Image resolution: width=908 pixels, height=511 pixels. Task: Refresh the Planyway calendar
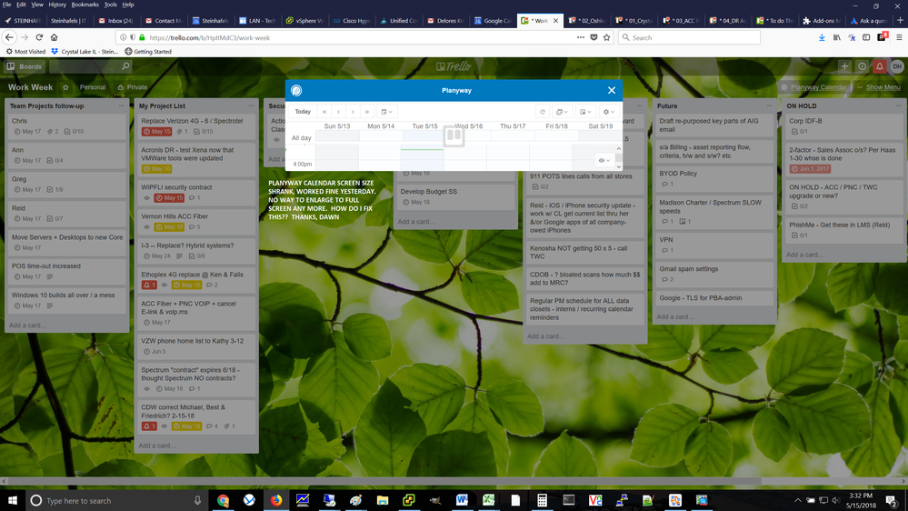tap(542, 112)
